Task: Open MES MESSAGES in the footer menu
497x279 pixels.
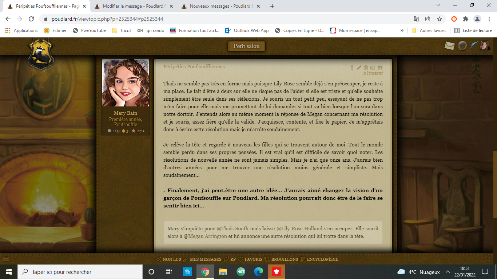Action: click(202, 259)
